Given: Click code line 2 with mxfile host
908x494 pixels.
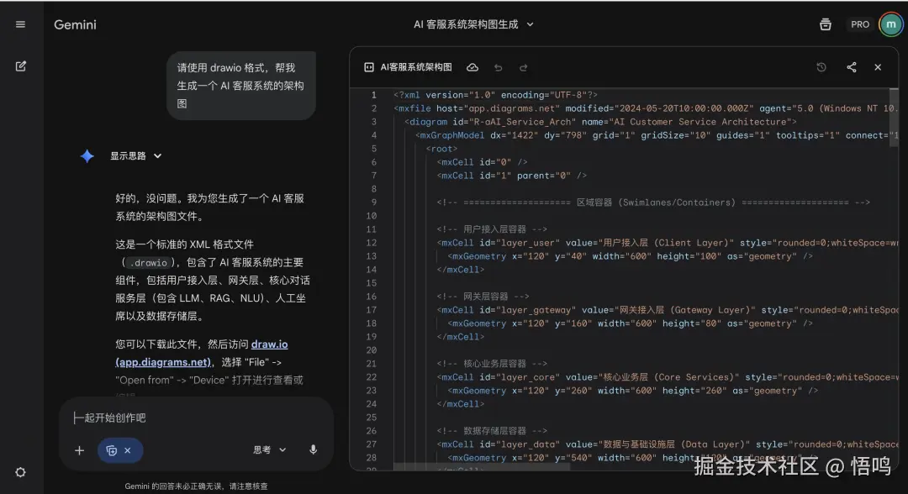Looking at the screenshot, I should [x=644, y=108].
